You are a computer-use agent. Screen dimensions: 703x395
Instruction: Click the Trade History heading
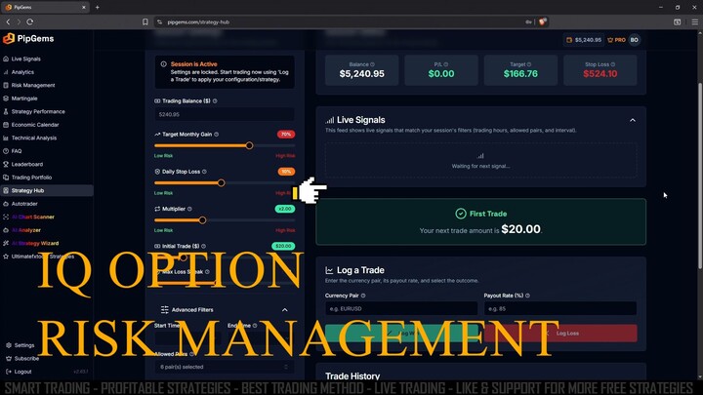[x=352, y=375]
